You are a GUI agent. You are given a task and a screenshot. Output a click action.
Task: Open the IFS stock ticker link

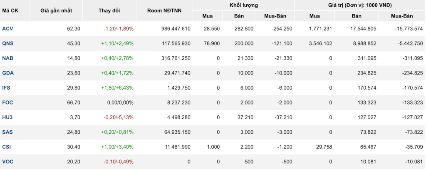point(6,87)
